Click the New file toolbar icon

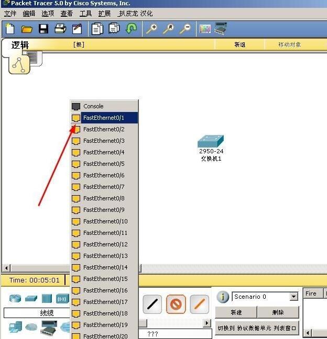(x=10, y=29)
